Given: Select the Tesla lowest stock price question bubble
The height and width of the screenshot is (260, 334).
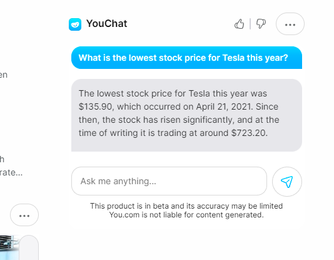Looking at the screenshot, I should [x=186, y=58].
